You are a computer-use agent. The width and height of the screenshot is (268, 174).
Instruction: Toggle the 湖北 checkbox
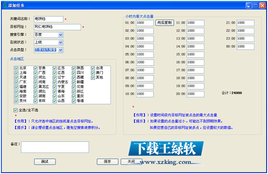pyautogui.click(x=36, y=92)
